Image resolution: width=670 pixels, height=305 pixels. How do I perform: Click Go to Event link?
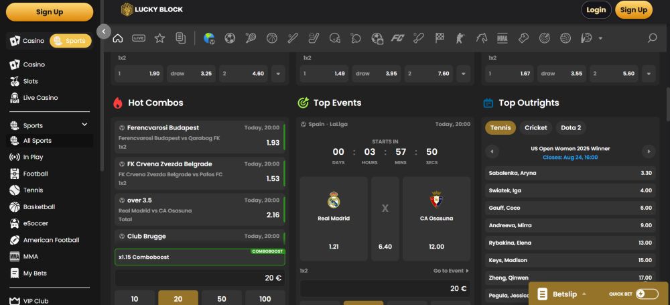(x=450, y=271)
